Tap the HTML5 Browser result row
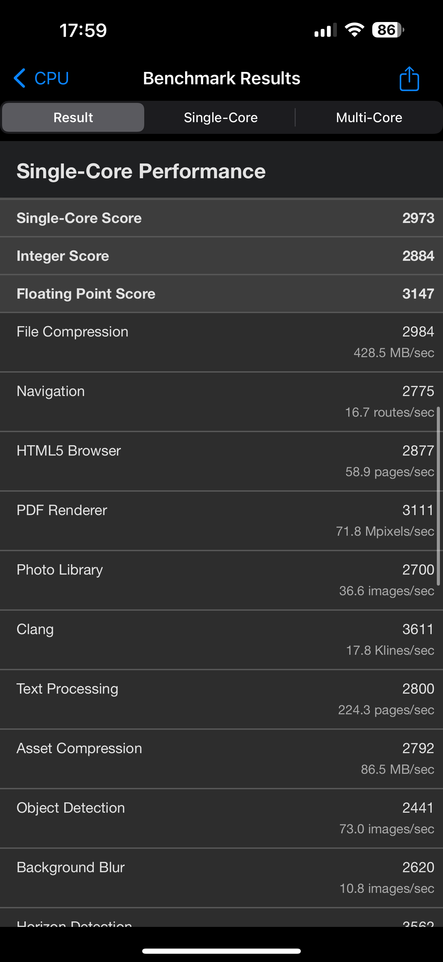This screenshot has height=962, width=443. tap(221, 461)
